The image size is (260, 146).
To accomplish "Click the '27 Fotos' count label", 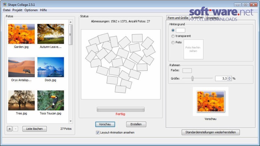I will tap(66, 129).
